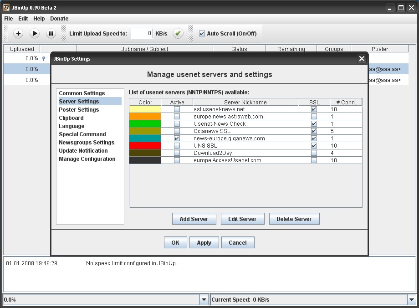Image resolution: width=419 pixels, height=308 pixels.
Task: Click the pin icon in first job row
Action: (44, 58)
